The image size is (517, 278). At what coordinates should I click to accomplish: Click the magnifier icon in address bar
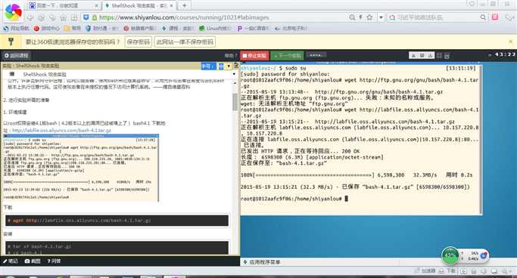point(352,17)
